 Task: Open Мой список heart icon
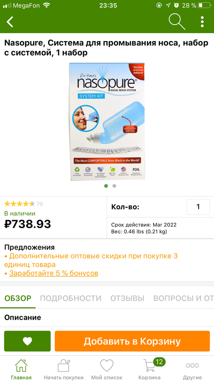107,369
